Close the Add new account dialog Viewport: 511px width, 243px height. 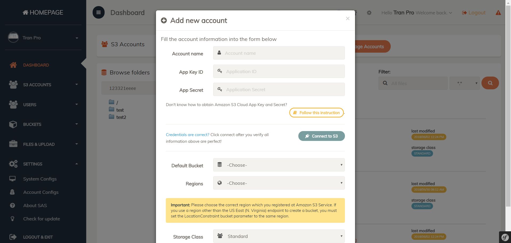coord(348,19)
